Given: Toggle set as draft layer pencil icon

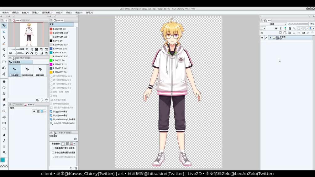Looking at the screenshot, I should (x=285, y=28).
